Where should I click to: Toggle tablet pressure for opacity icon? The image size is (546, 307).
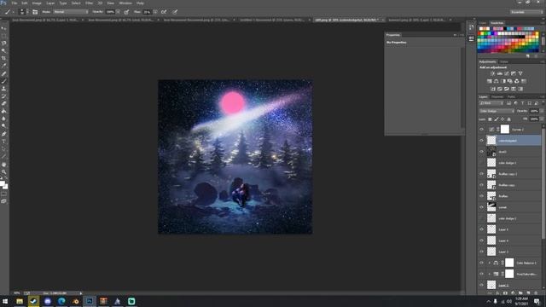(x=126, y=12)
